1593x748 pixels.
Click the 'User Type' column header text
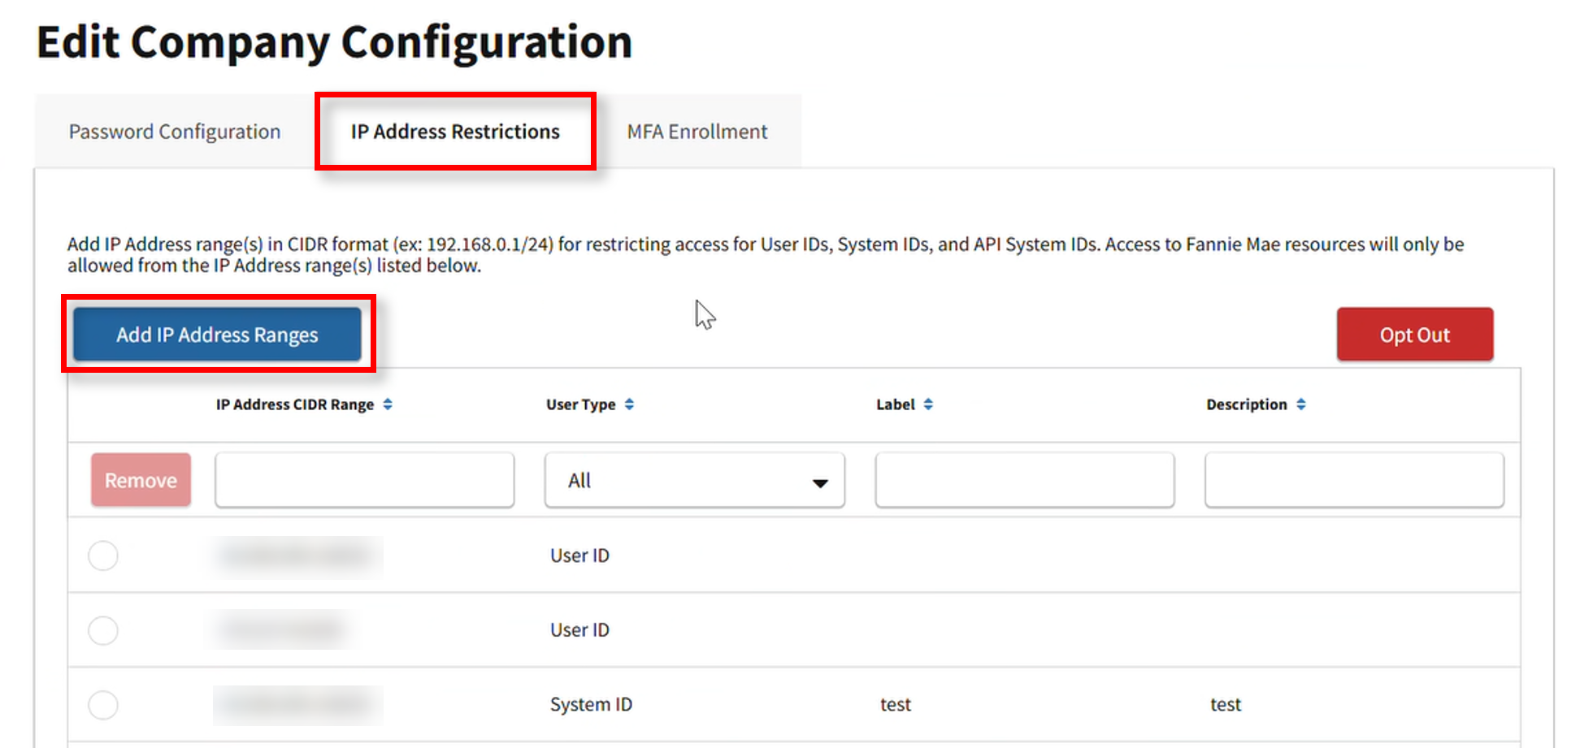[x=581, y=404]
